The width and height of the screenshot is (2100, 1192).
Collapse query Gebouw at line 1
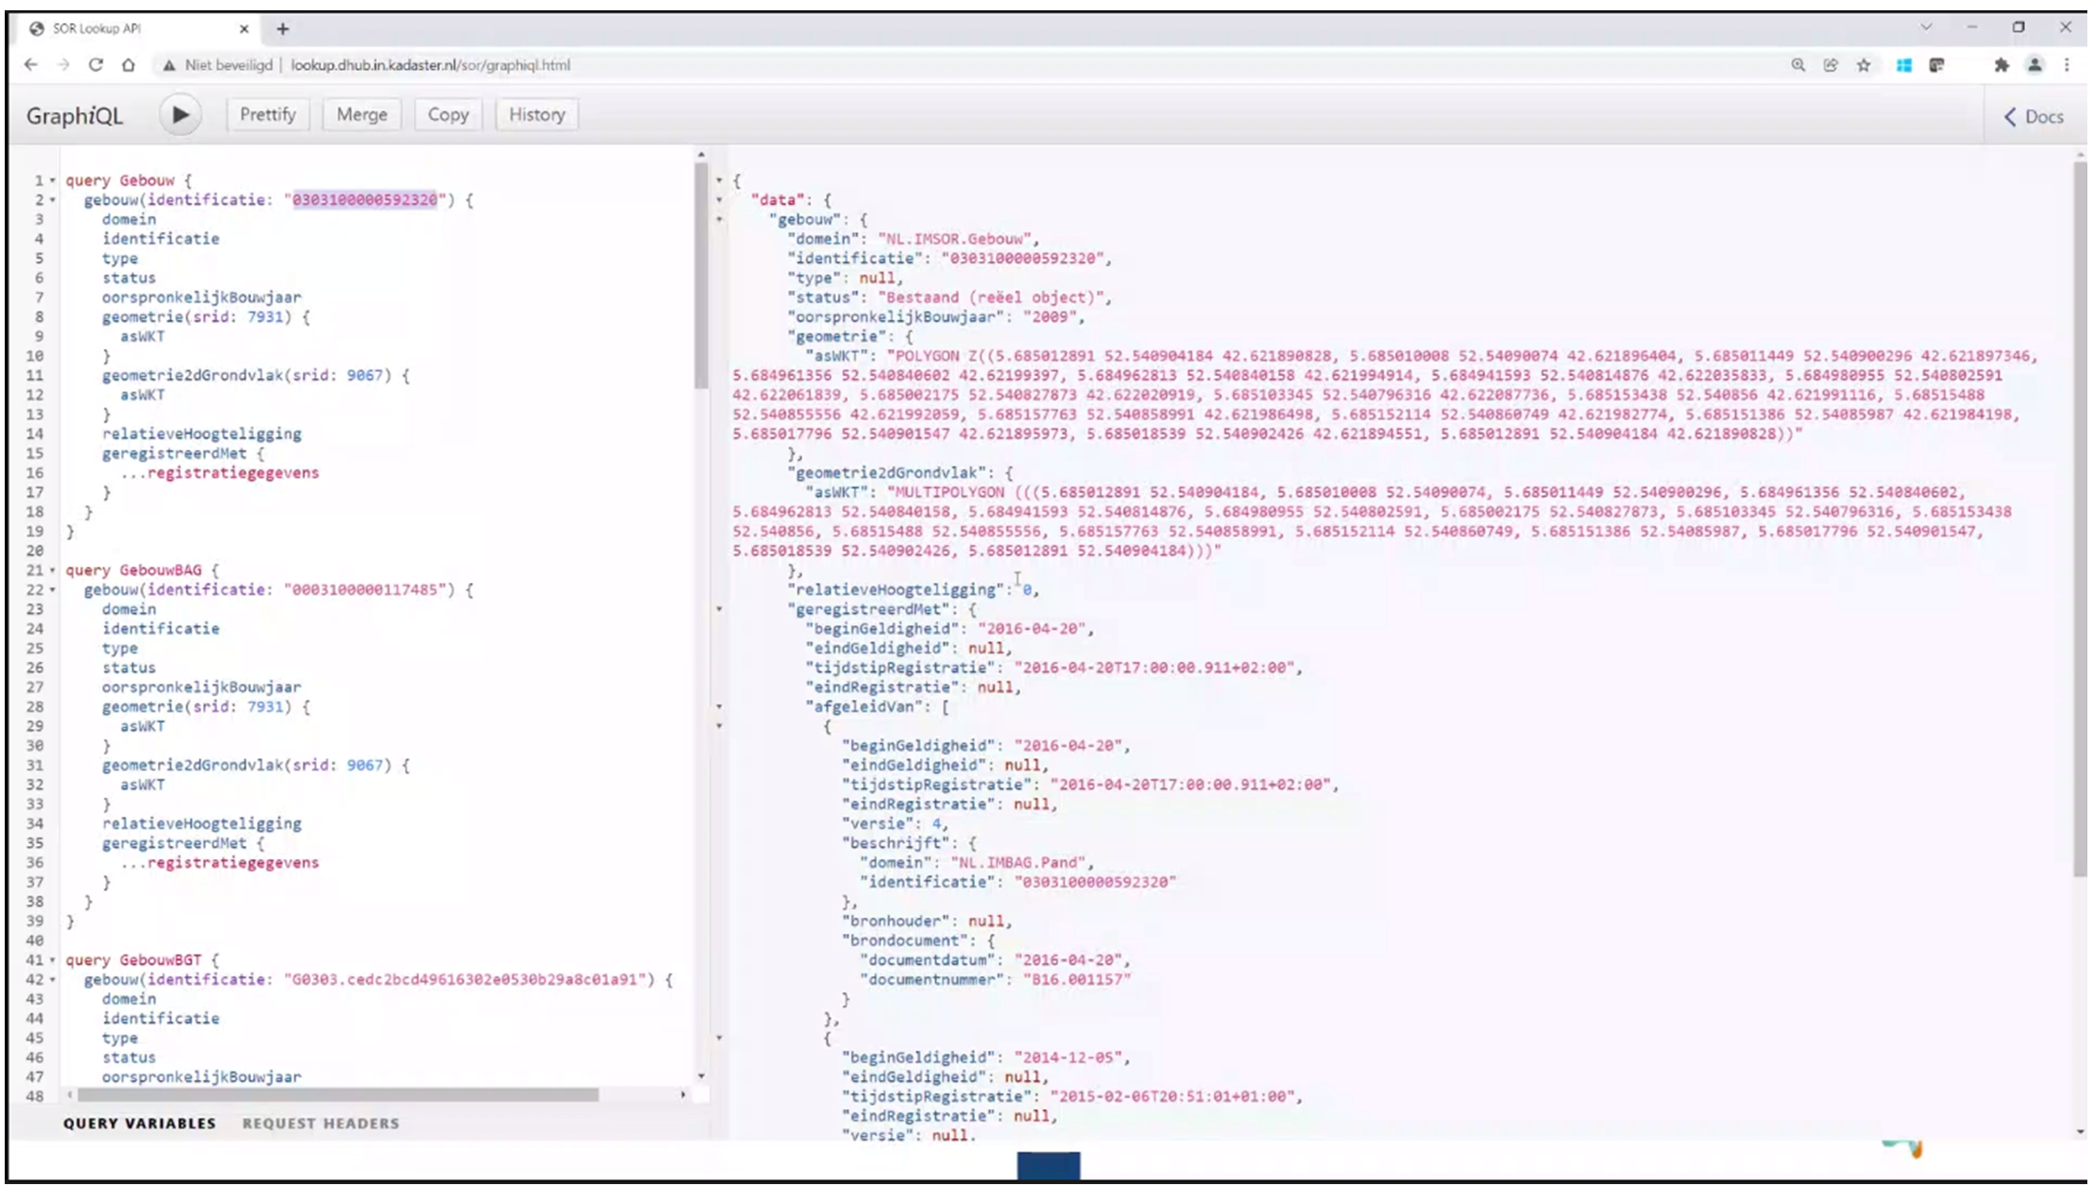(x=52, y=180)
